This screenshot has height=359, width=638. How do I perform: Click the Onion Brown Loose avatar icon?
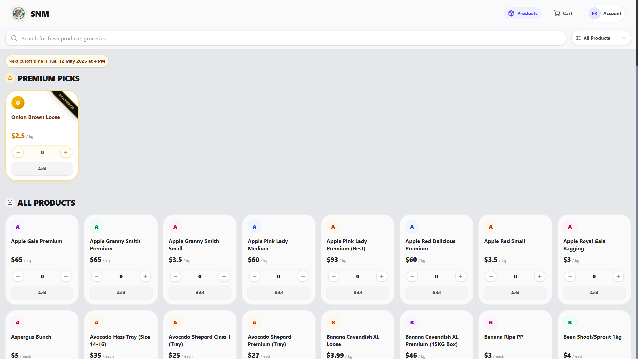click(18, 103)
